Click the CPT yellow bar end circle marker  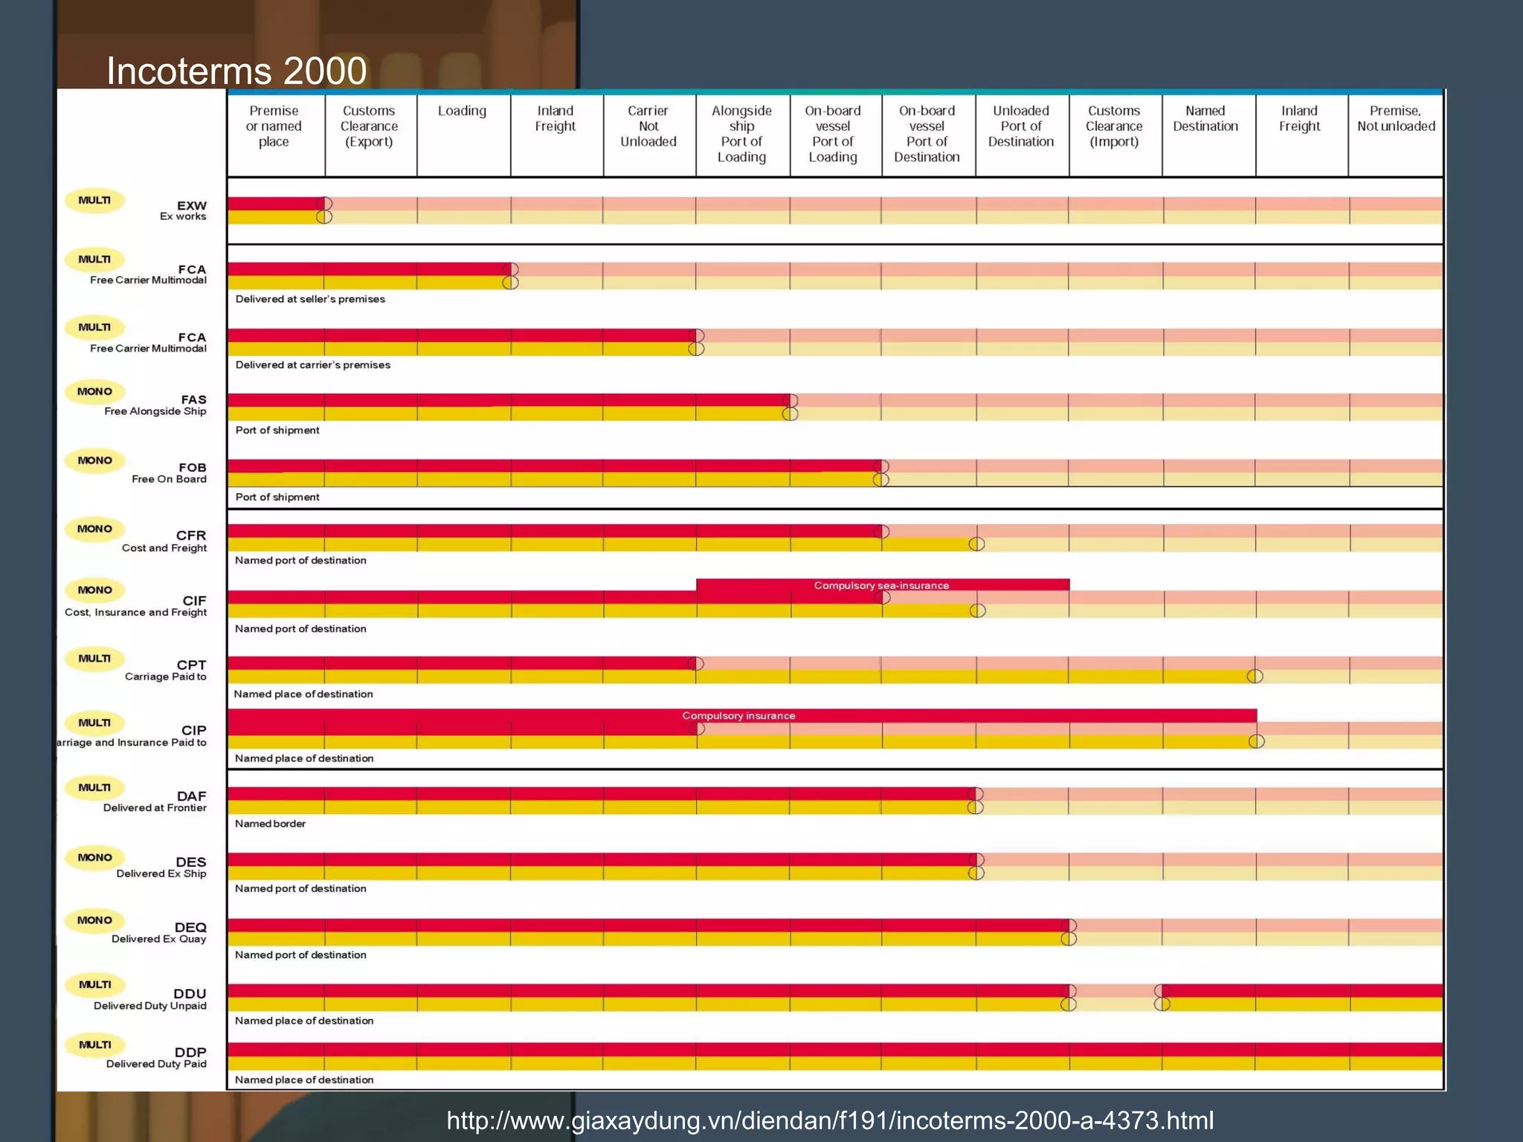coord(1255,676)
